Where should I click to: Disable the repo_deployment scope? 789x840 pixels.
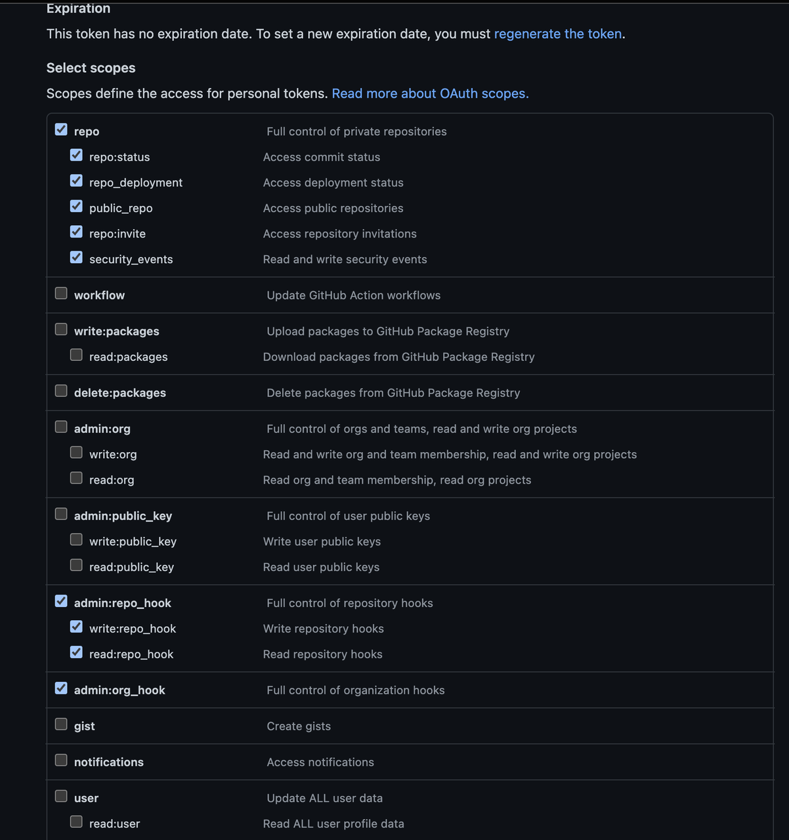76,181
